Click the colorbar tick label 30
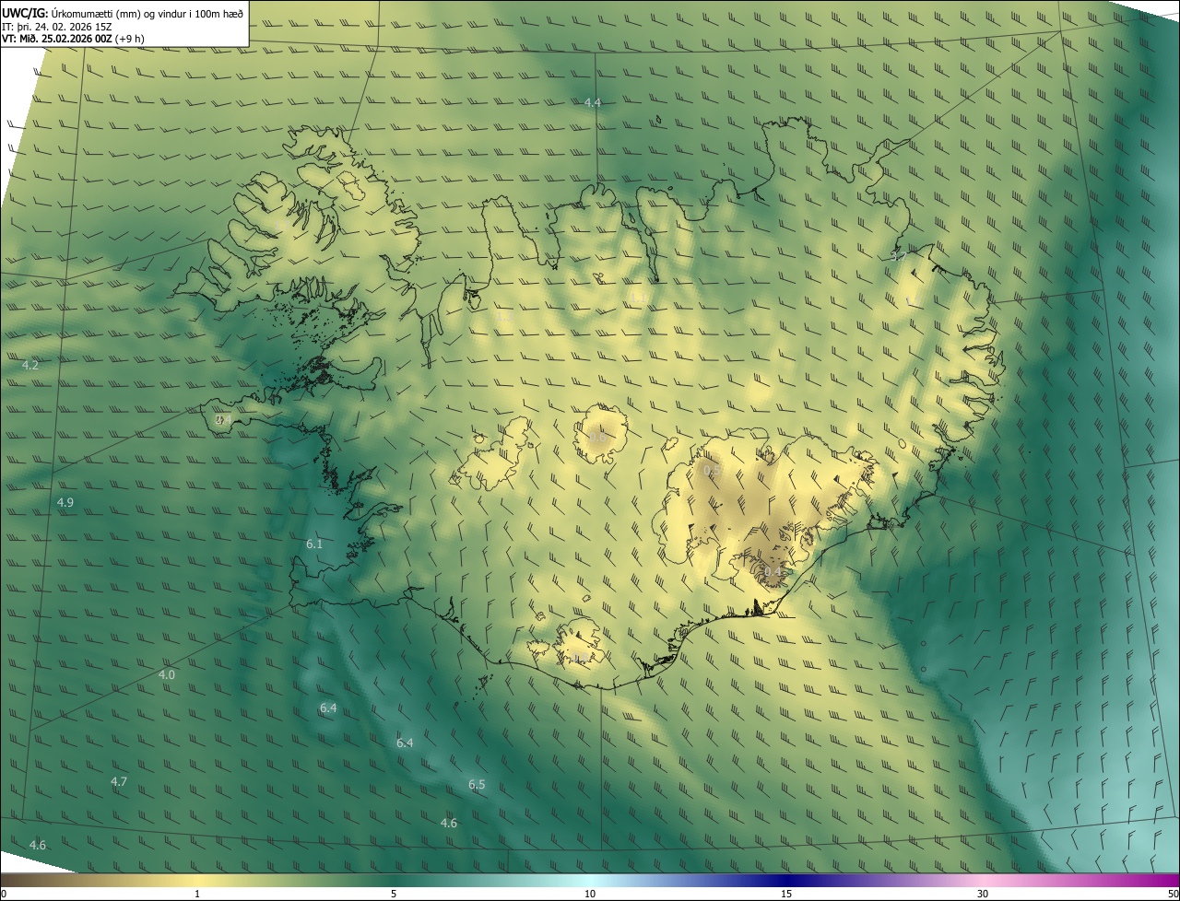 [983, 894]
